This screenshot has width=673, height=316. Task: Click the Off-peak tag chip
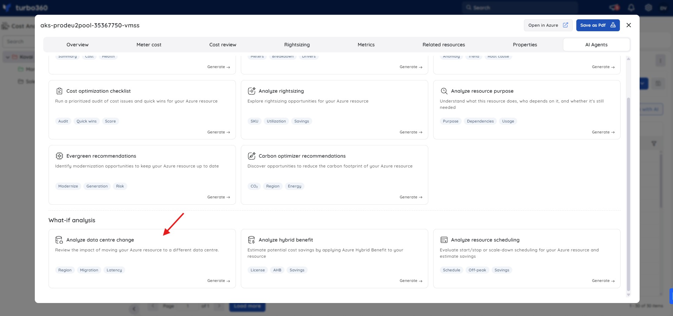477,270
